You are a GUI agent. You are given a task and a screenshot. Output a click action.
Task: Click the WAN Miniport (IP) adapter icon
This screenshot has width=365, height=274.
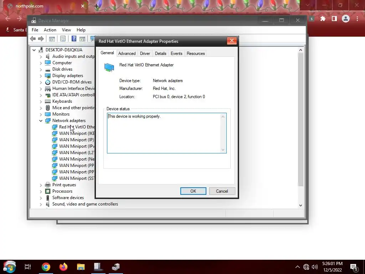point(55,140)
